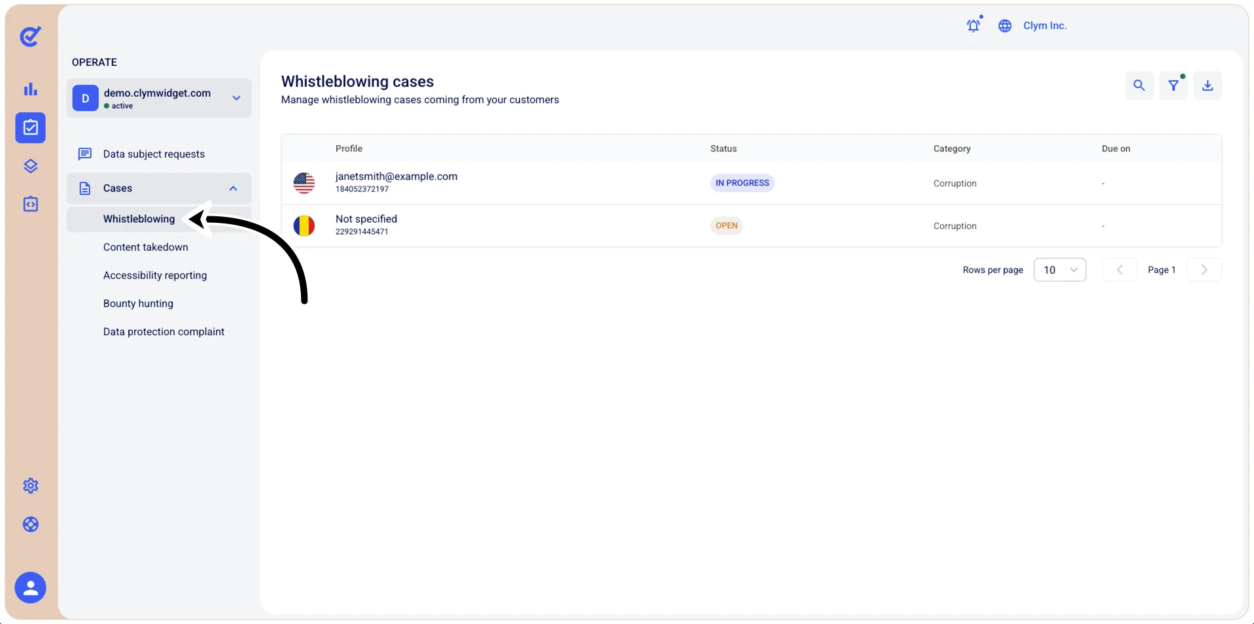Open the analytics bar chart icon
The image size is (1254, 624).
tap(31, 89)
